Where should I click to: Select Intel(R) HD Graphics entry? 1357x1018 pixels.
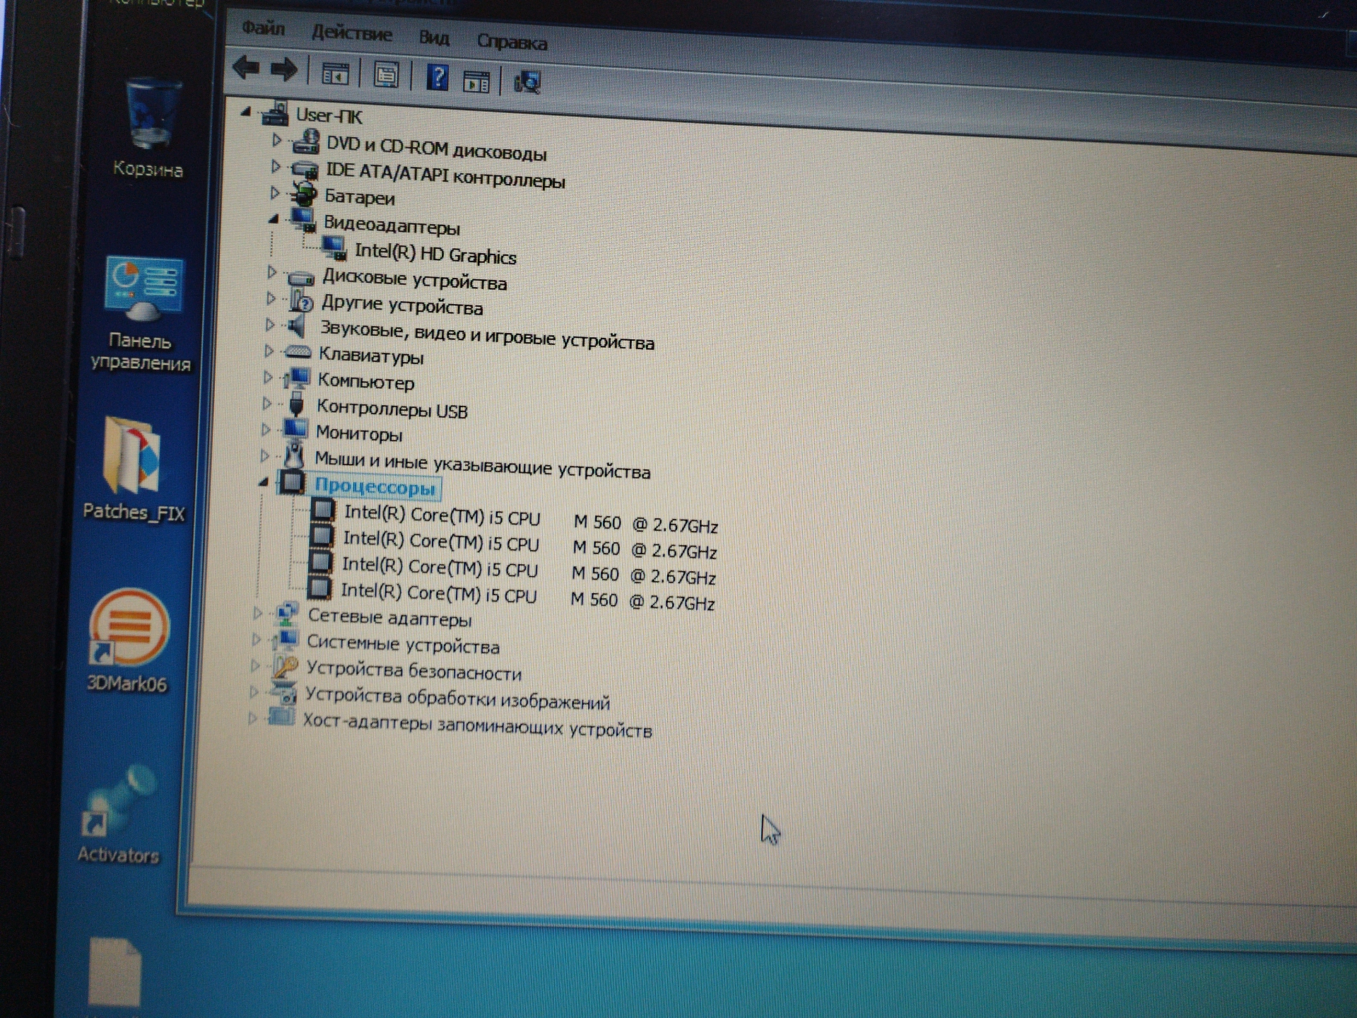coord(435,254)
